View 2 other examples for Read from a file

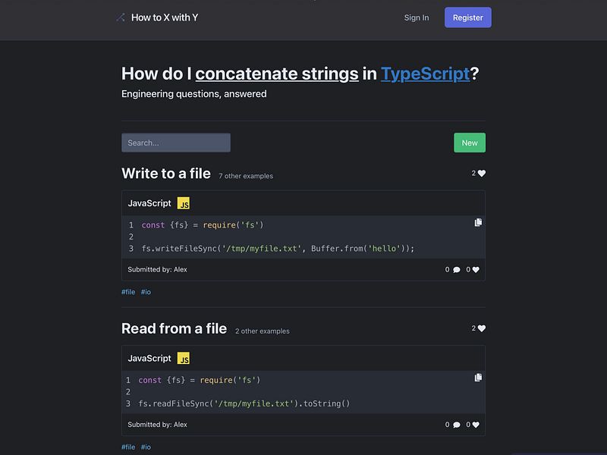point(263,331)
